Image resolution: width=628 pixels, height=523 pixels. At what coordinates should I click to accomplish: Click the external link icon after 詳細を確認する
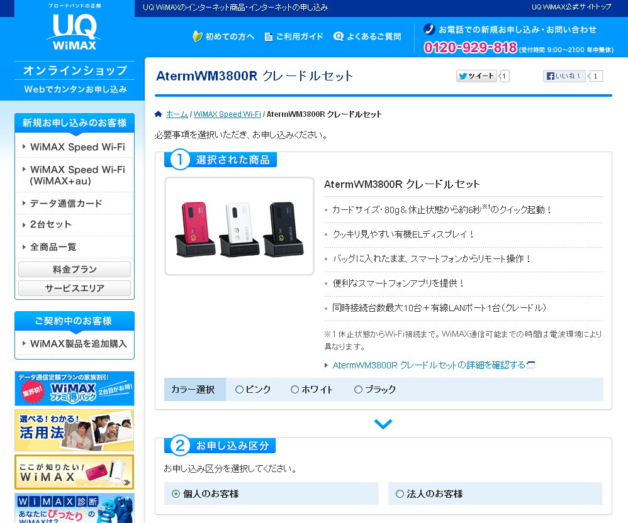(531, 365)
